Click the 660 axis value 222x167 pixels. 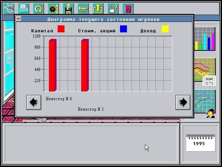37,58
